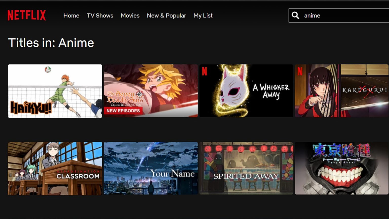Click the N badge on A Whisker Away

205,72
